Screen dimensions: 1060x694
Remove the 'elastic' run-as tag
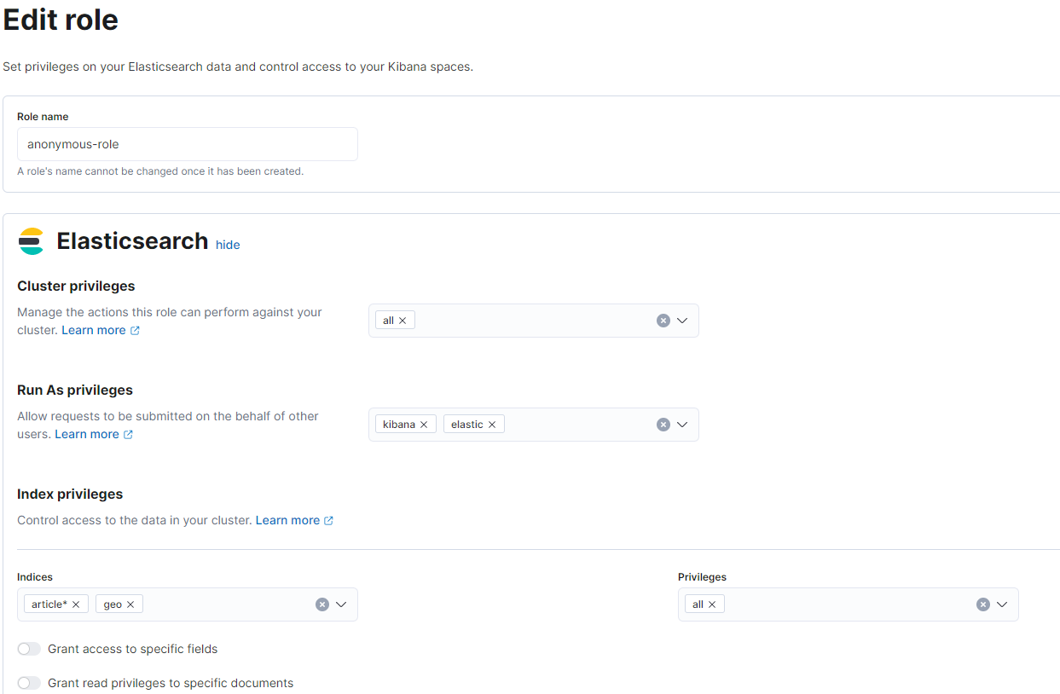(x=492, y=425)
